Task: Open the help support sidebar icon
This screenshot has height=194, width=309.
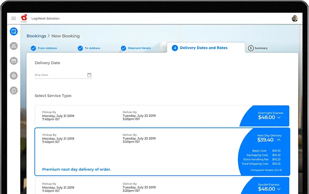Action: pyautogui.click(x=14, y=91)
